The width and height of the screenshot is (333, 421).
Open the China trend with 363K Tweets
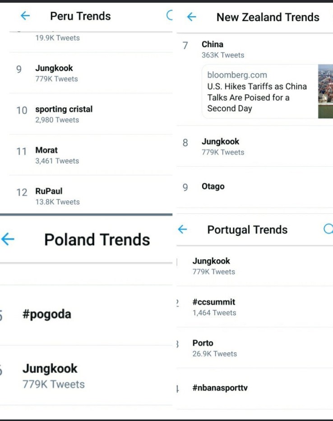pos(213,49)
